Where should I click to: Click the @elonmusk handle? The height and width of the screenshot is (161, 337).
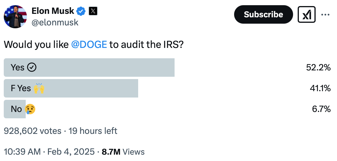pos(55,23)
